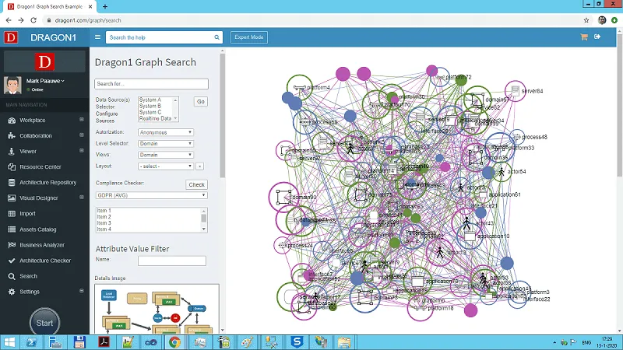Click the Assets Catalog list icon

pos(12,229)
